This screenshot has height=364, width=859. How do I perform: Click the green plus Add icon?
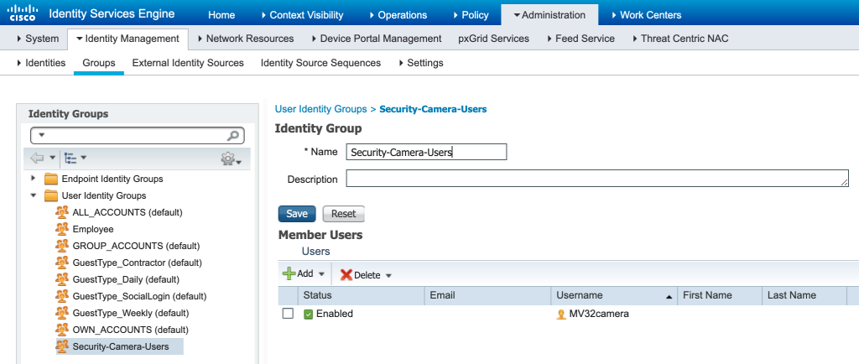pyautogui.click(x=289, y=274)
